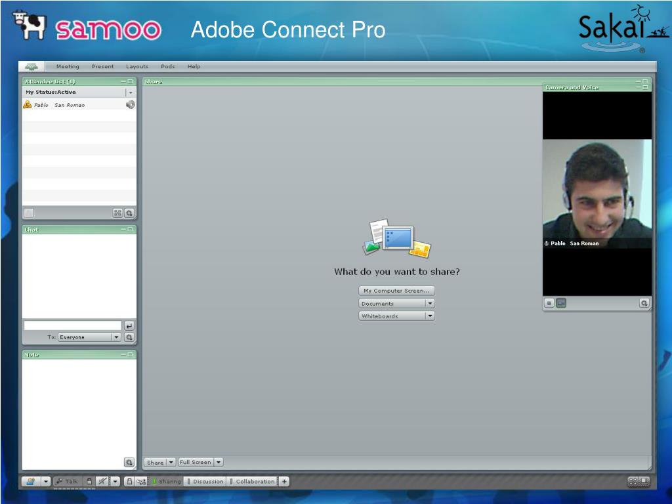Click the My Status:Active label
Viewport: 672px width, 504px height.
click(51, 92)
